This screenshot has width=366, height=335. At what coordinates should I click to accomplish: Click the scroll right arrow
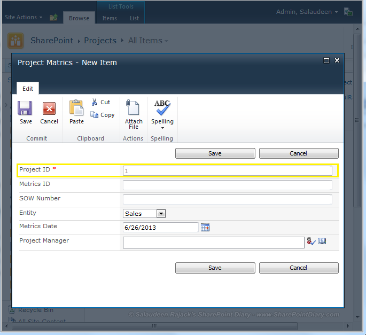pyautogui.click(x=348, y=326)
